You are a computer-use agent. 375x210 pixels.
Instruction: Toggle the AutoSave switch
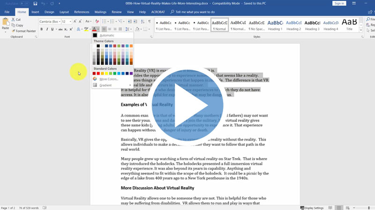23,4
